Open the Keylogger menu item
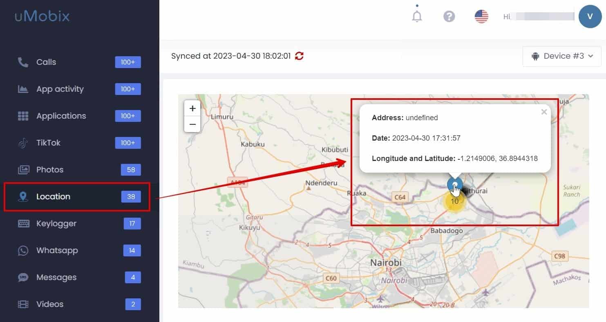The width and height of the screenshot is (606, 322). click(56, 223)
